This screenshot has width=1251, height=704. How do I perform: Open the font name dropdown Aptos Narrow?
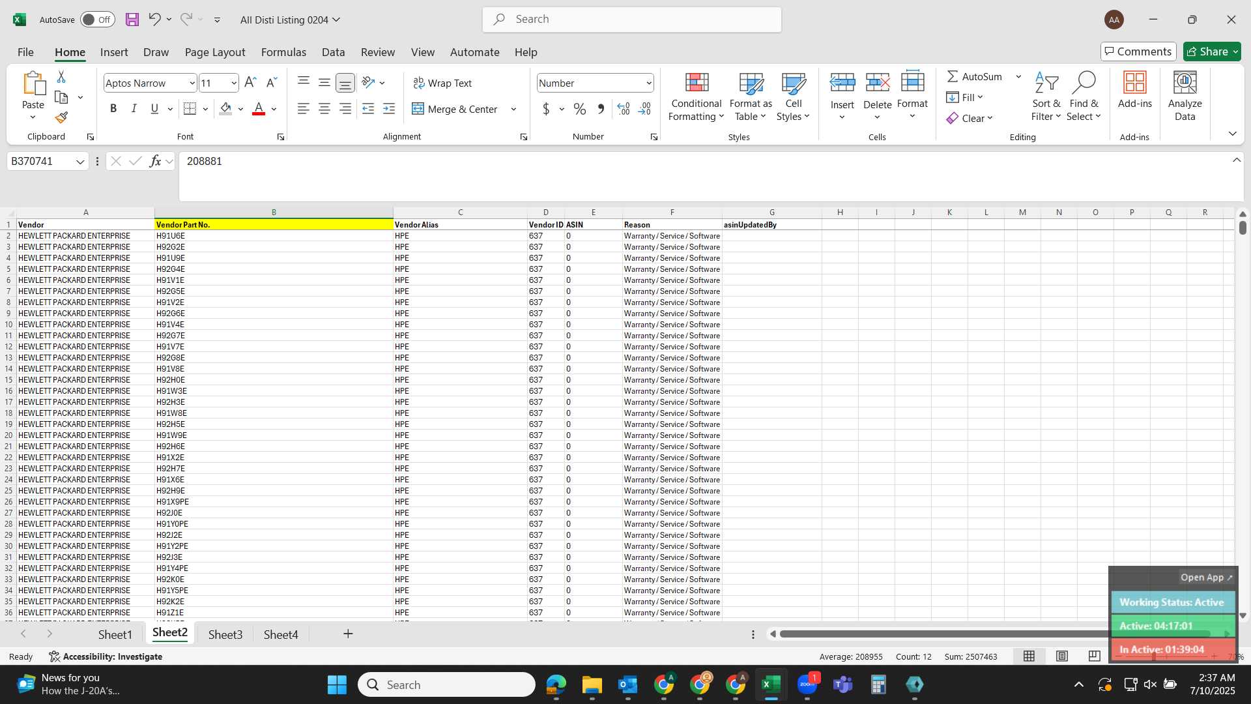pos(192,83)
